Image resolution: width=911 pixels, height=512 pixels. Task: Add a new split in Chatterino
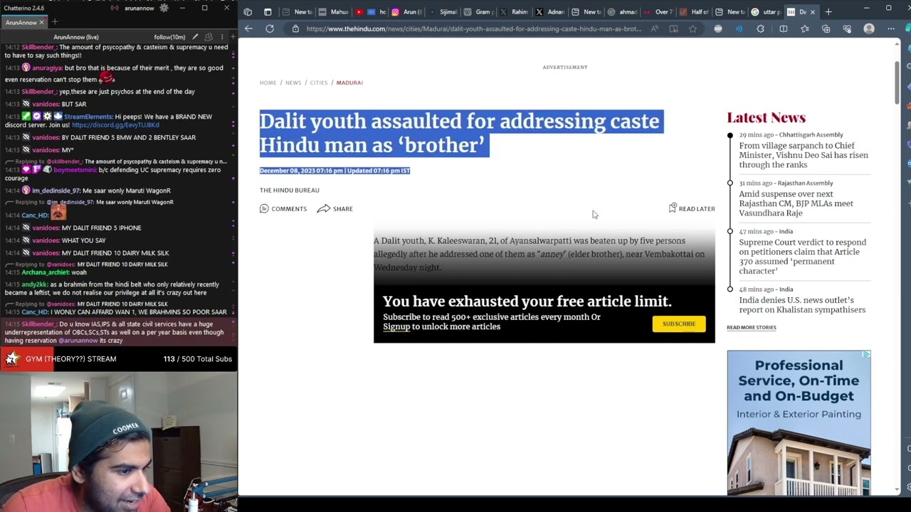[x=232, y=36]
